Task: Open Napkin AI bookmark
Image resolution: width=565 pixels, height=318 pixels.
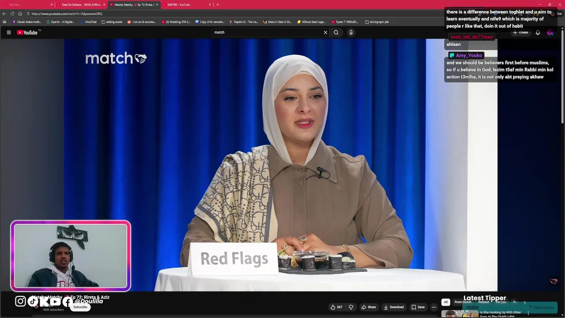Action: tap(244, 22)
